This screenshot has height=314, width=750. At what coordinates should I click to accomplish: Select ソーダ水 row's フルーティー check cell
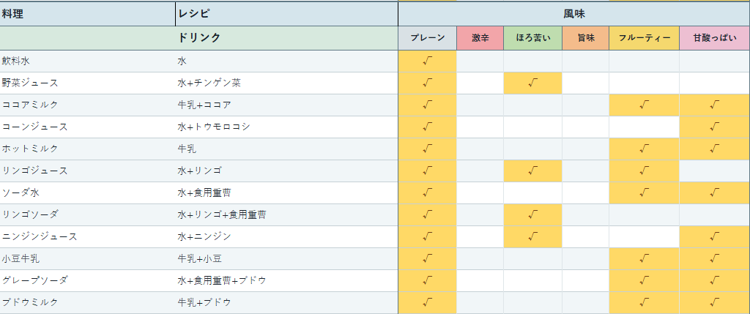click(x=645, y=193)
